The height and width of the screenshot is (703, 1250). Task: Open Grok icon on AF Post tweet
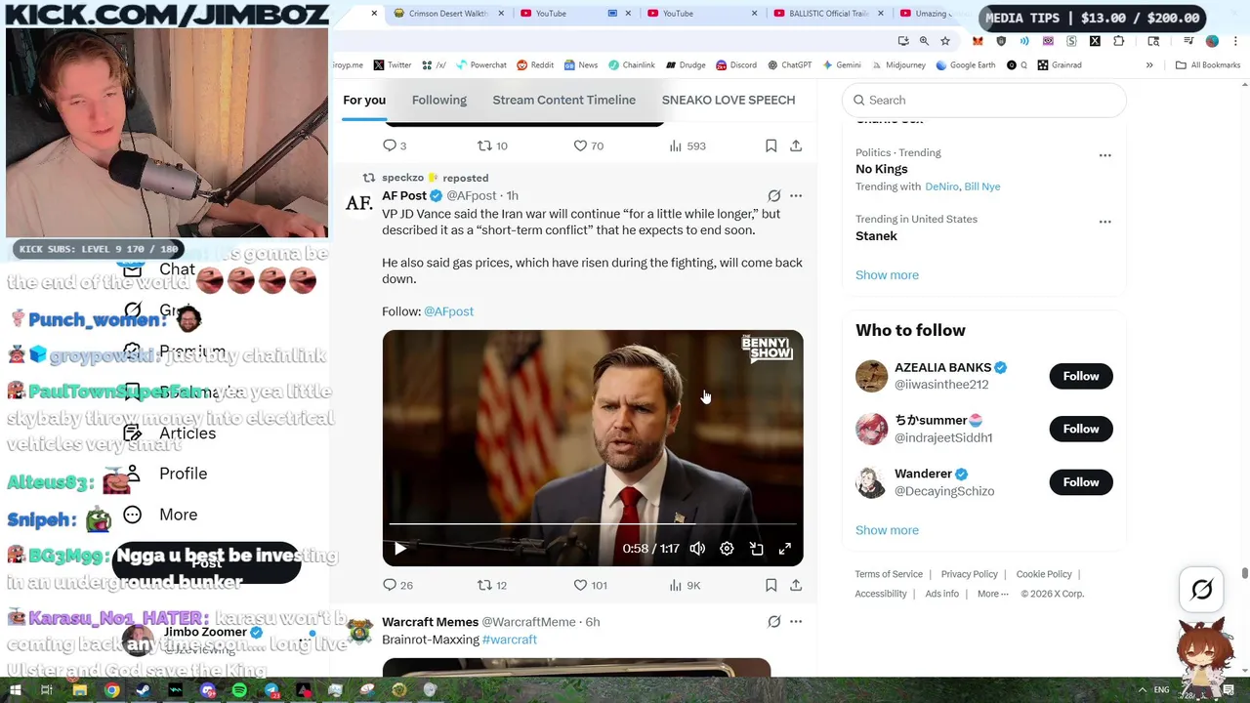[774, 195]
